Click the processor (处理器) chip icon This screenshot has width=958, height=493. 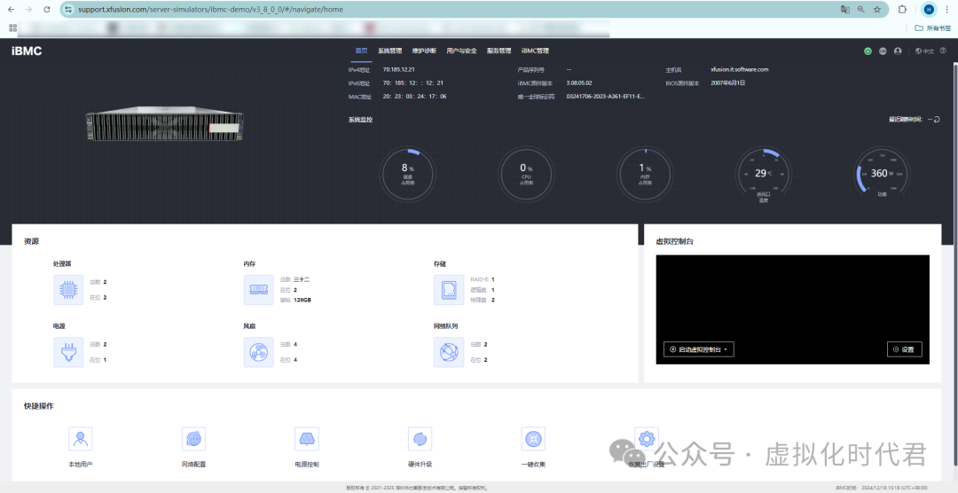68,290
